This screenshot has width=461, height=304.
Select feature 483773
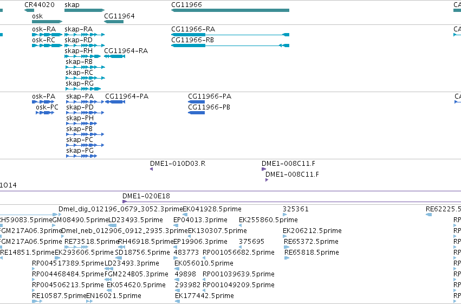point(186,253)
